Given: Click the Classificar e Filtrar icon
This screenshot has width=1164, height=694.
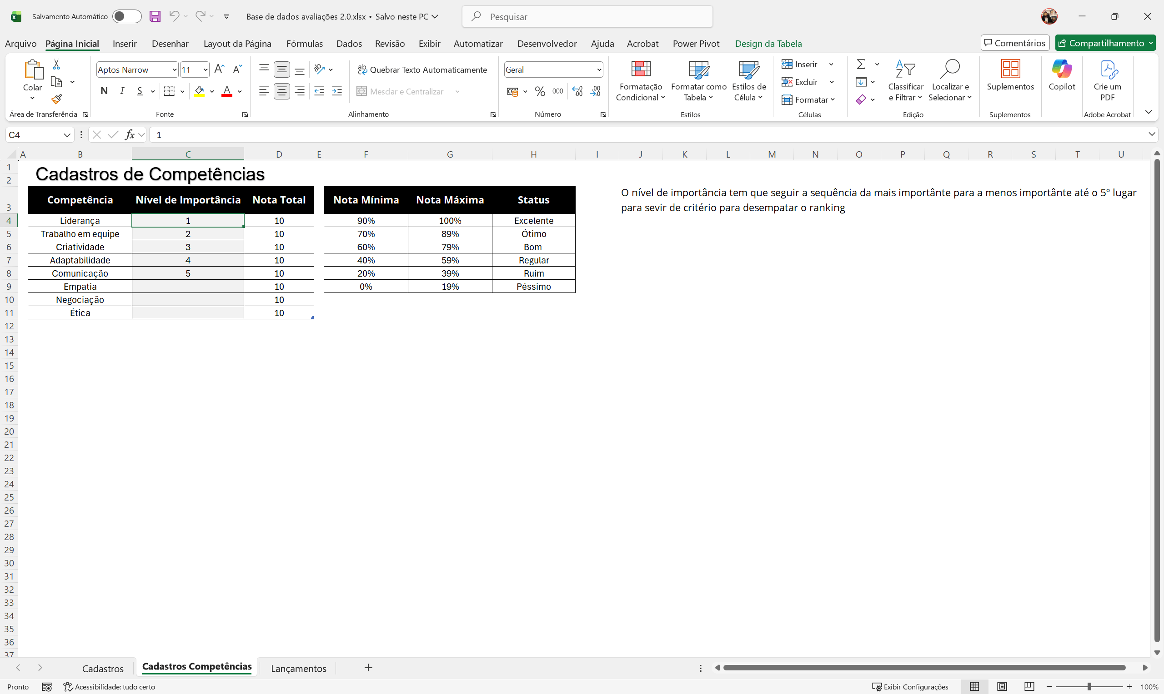Looking at the screenshot, I should pos(905,70).
